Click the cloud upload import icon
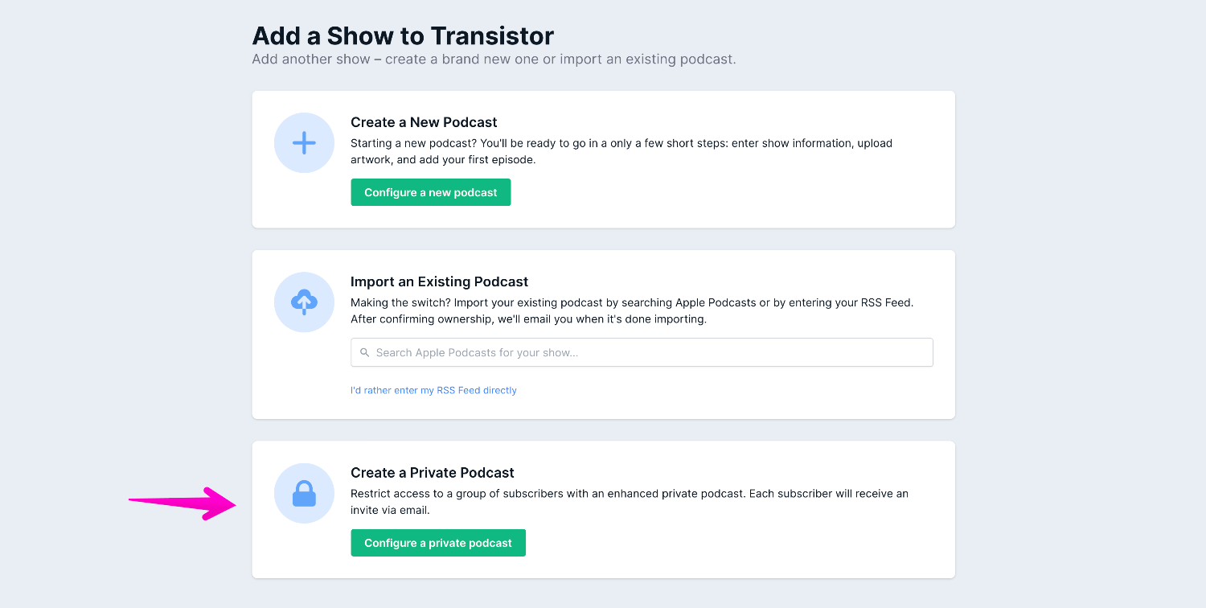Image resolution: width=1206 pixels, height=608 pixels. 304,302
